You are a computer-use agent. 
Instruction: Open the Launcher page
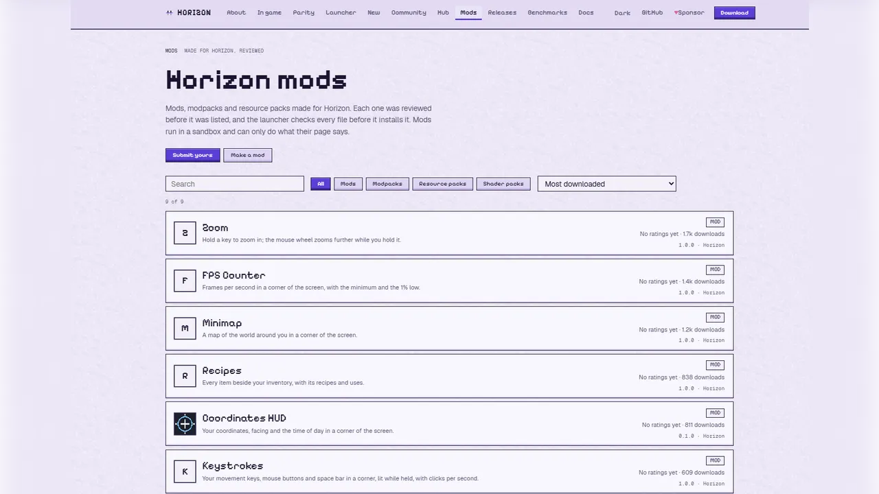pos(341,13)
